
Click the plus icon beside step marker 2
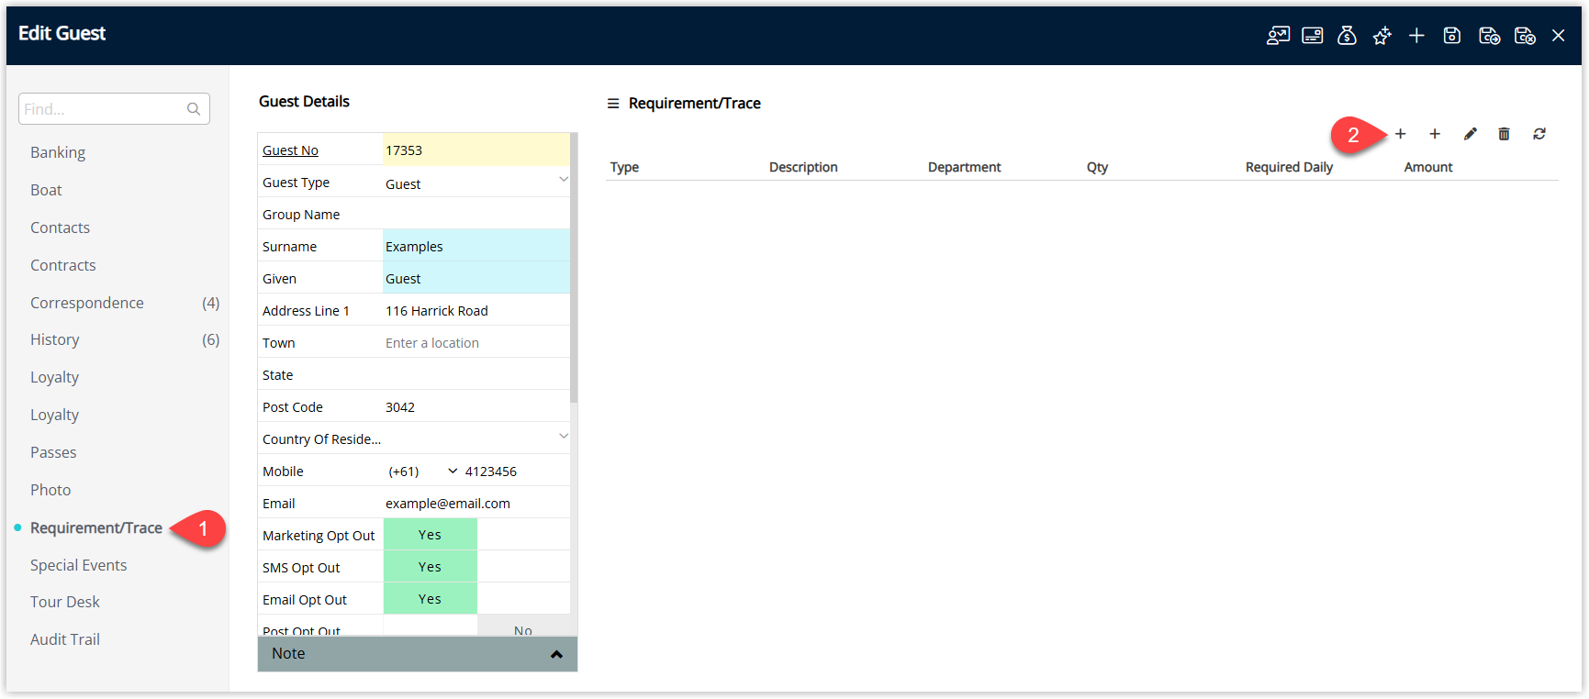[x=1401, y=134]
